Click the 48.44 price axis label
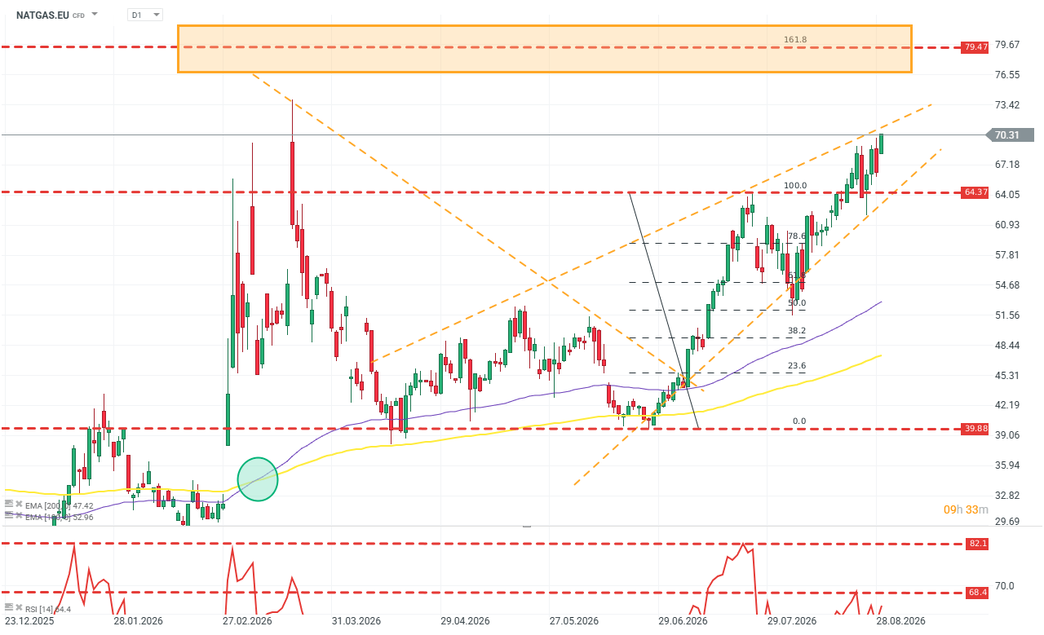The height and width of the screenshot is (635, 1044). (1009, 346)
